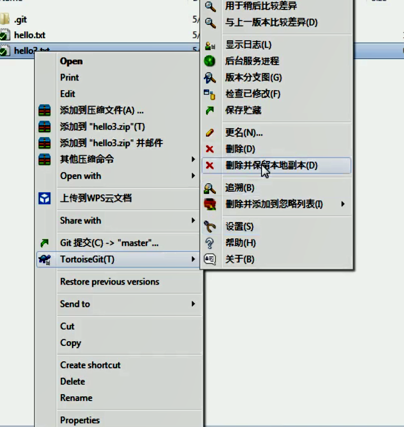This screenshot has width=404, height=427.
Task: Choose Copy from the context menu
Action: [x=70, y=343]
